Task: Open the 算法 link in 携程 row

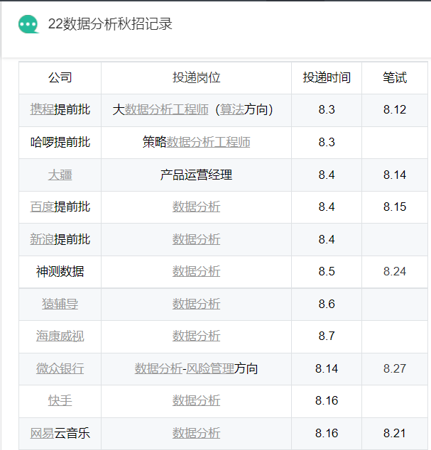Action: click(x=232, y=109)
